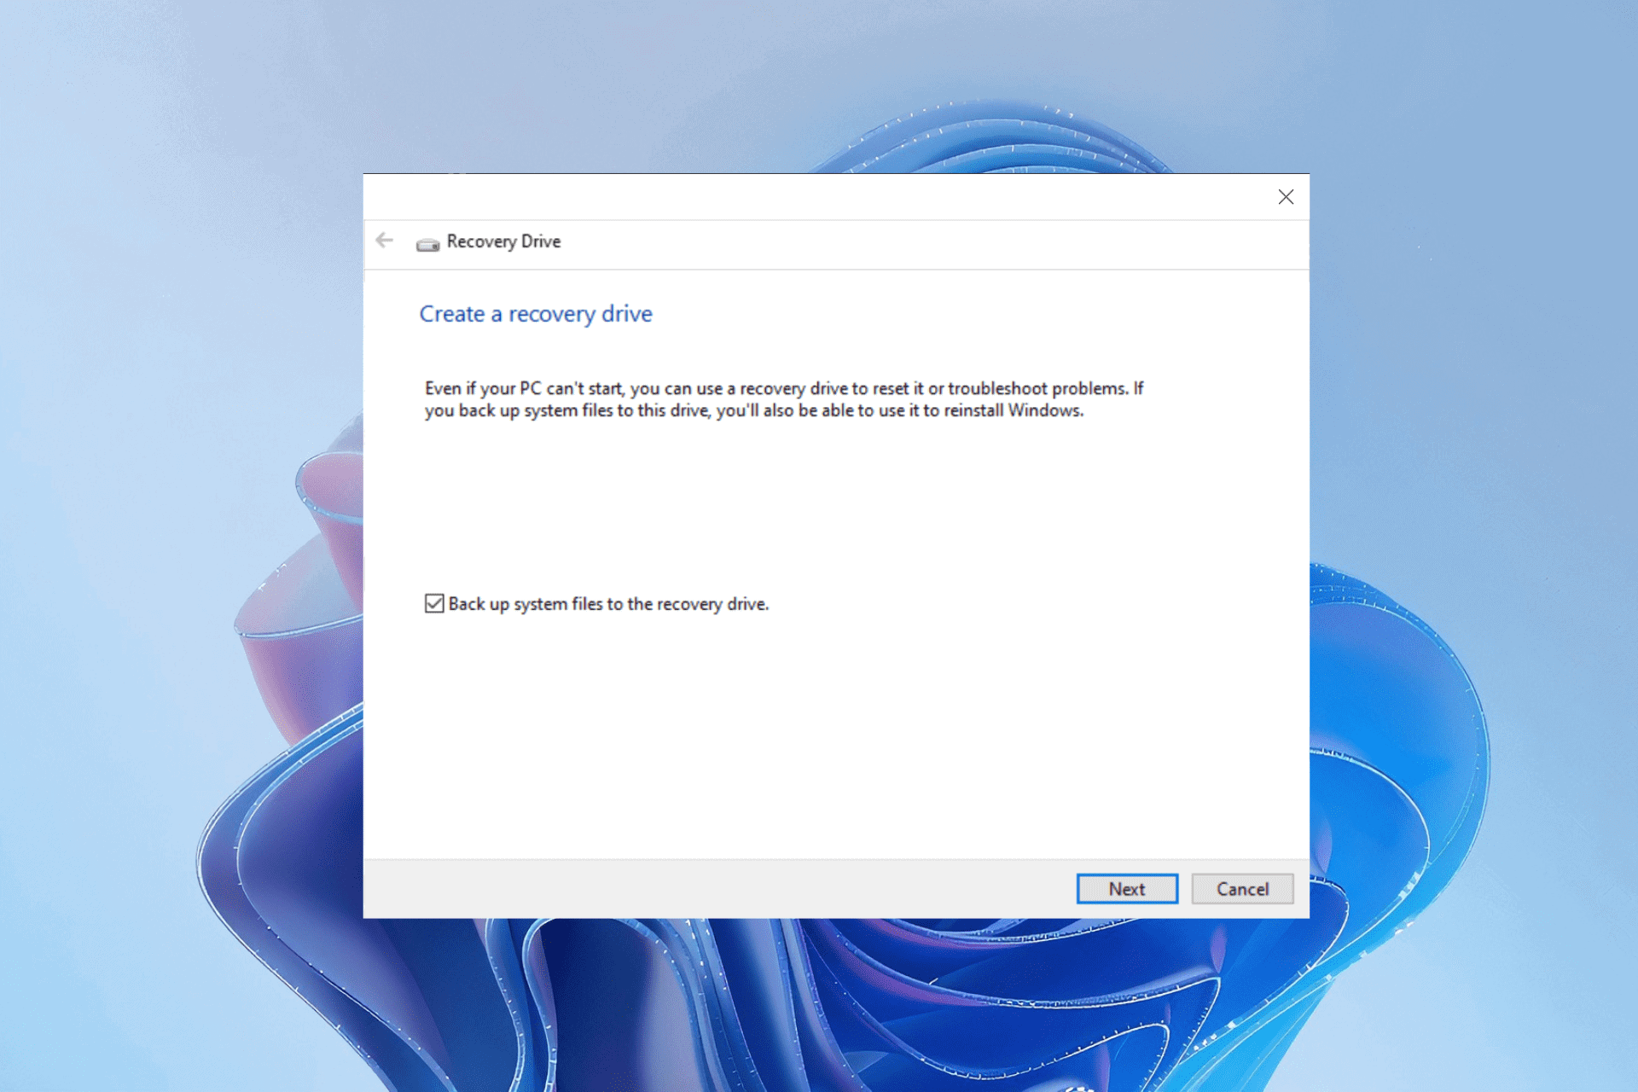
Task: Click Next to continue the wizard
Action: point(1127,889)
